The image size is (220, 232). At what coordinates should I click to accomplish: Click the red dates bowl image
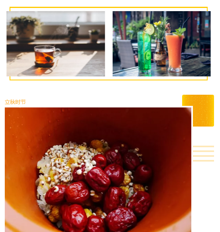point(98,170)
